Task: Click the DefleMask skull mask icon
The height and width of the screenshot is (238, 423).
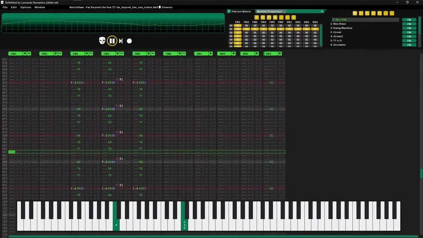Action: (102, 41)
